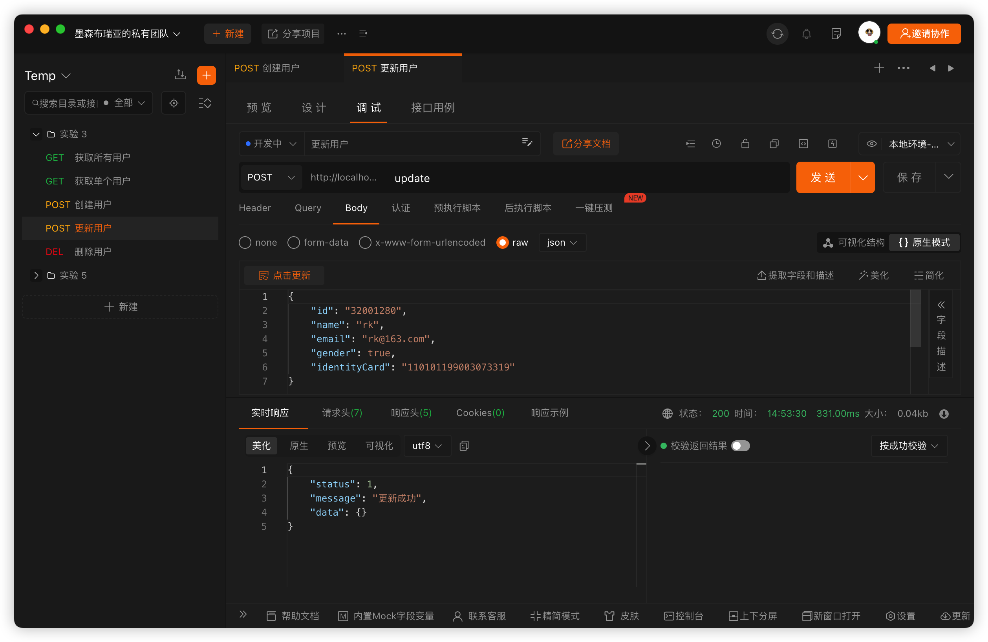Image resolution: width=988 pixels, height=642 pixels.
Task: Toggle the 校验返回结果 switch
Action: 740,446
